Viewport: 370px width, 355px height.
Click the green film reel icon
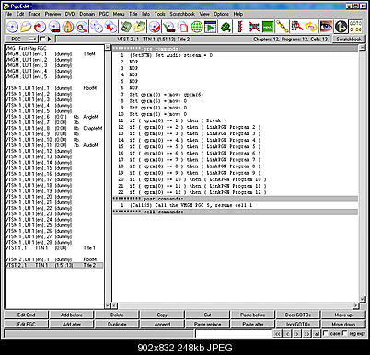pyautogui.click(x=226, y=27)
